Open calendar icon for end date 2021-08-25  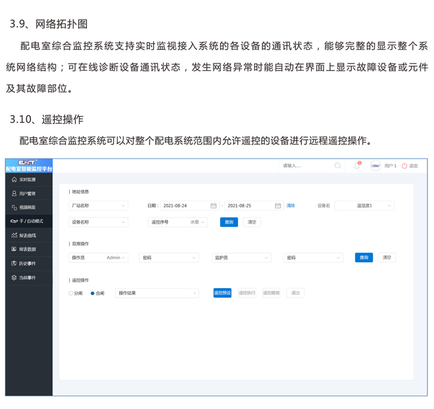pyautogui.click(x=278, y=206)
